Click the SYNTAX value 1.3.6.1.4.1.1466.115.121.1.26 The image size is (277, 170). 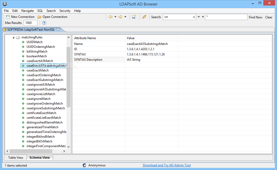[x=146, y=54]
